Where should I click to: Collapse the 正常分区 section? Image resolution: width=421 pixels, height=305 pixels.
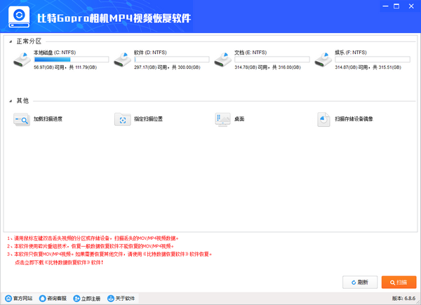[11, 42]
